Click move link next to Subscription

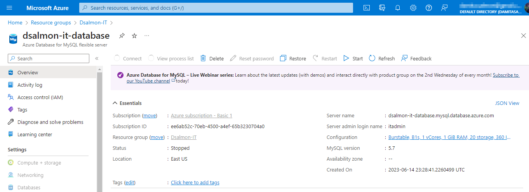(x=150, y=115)
